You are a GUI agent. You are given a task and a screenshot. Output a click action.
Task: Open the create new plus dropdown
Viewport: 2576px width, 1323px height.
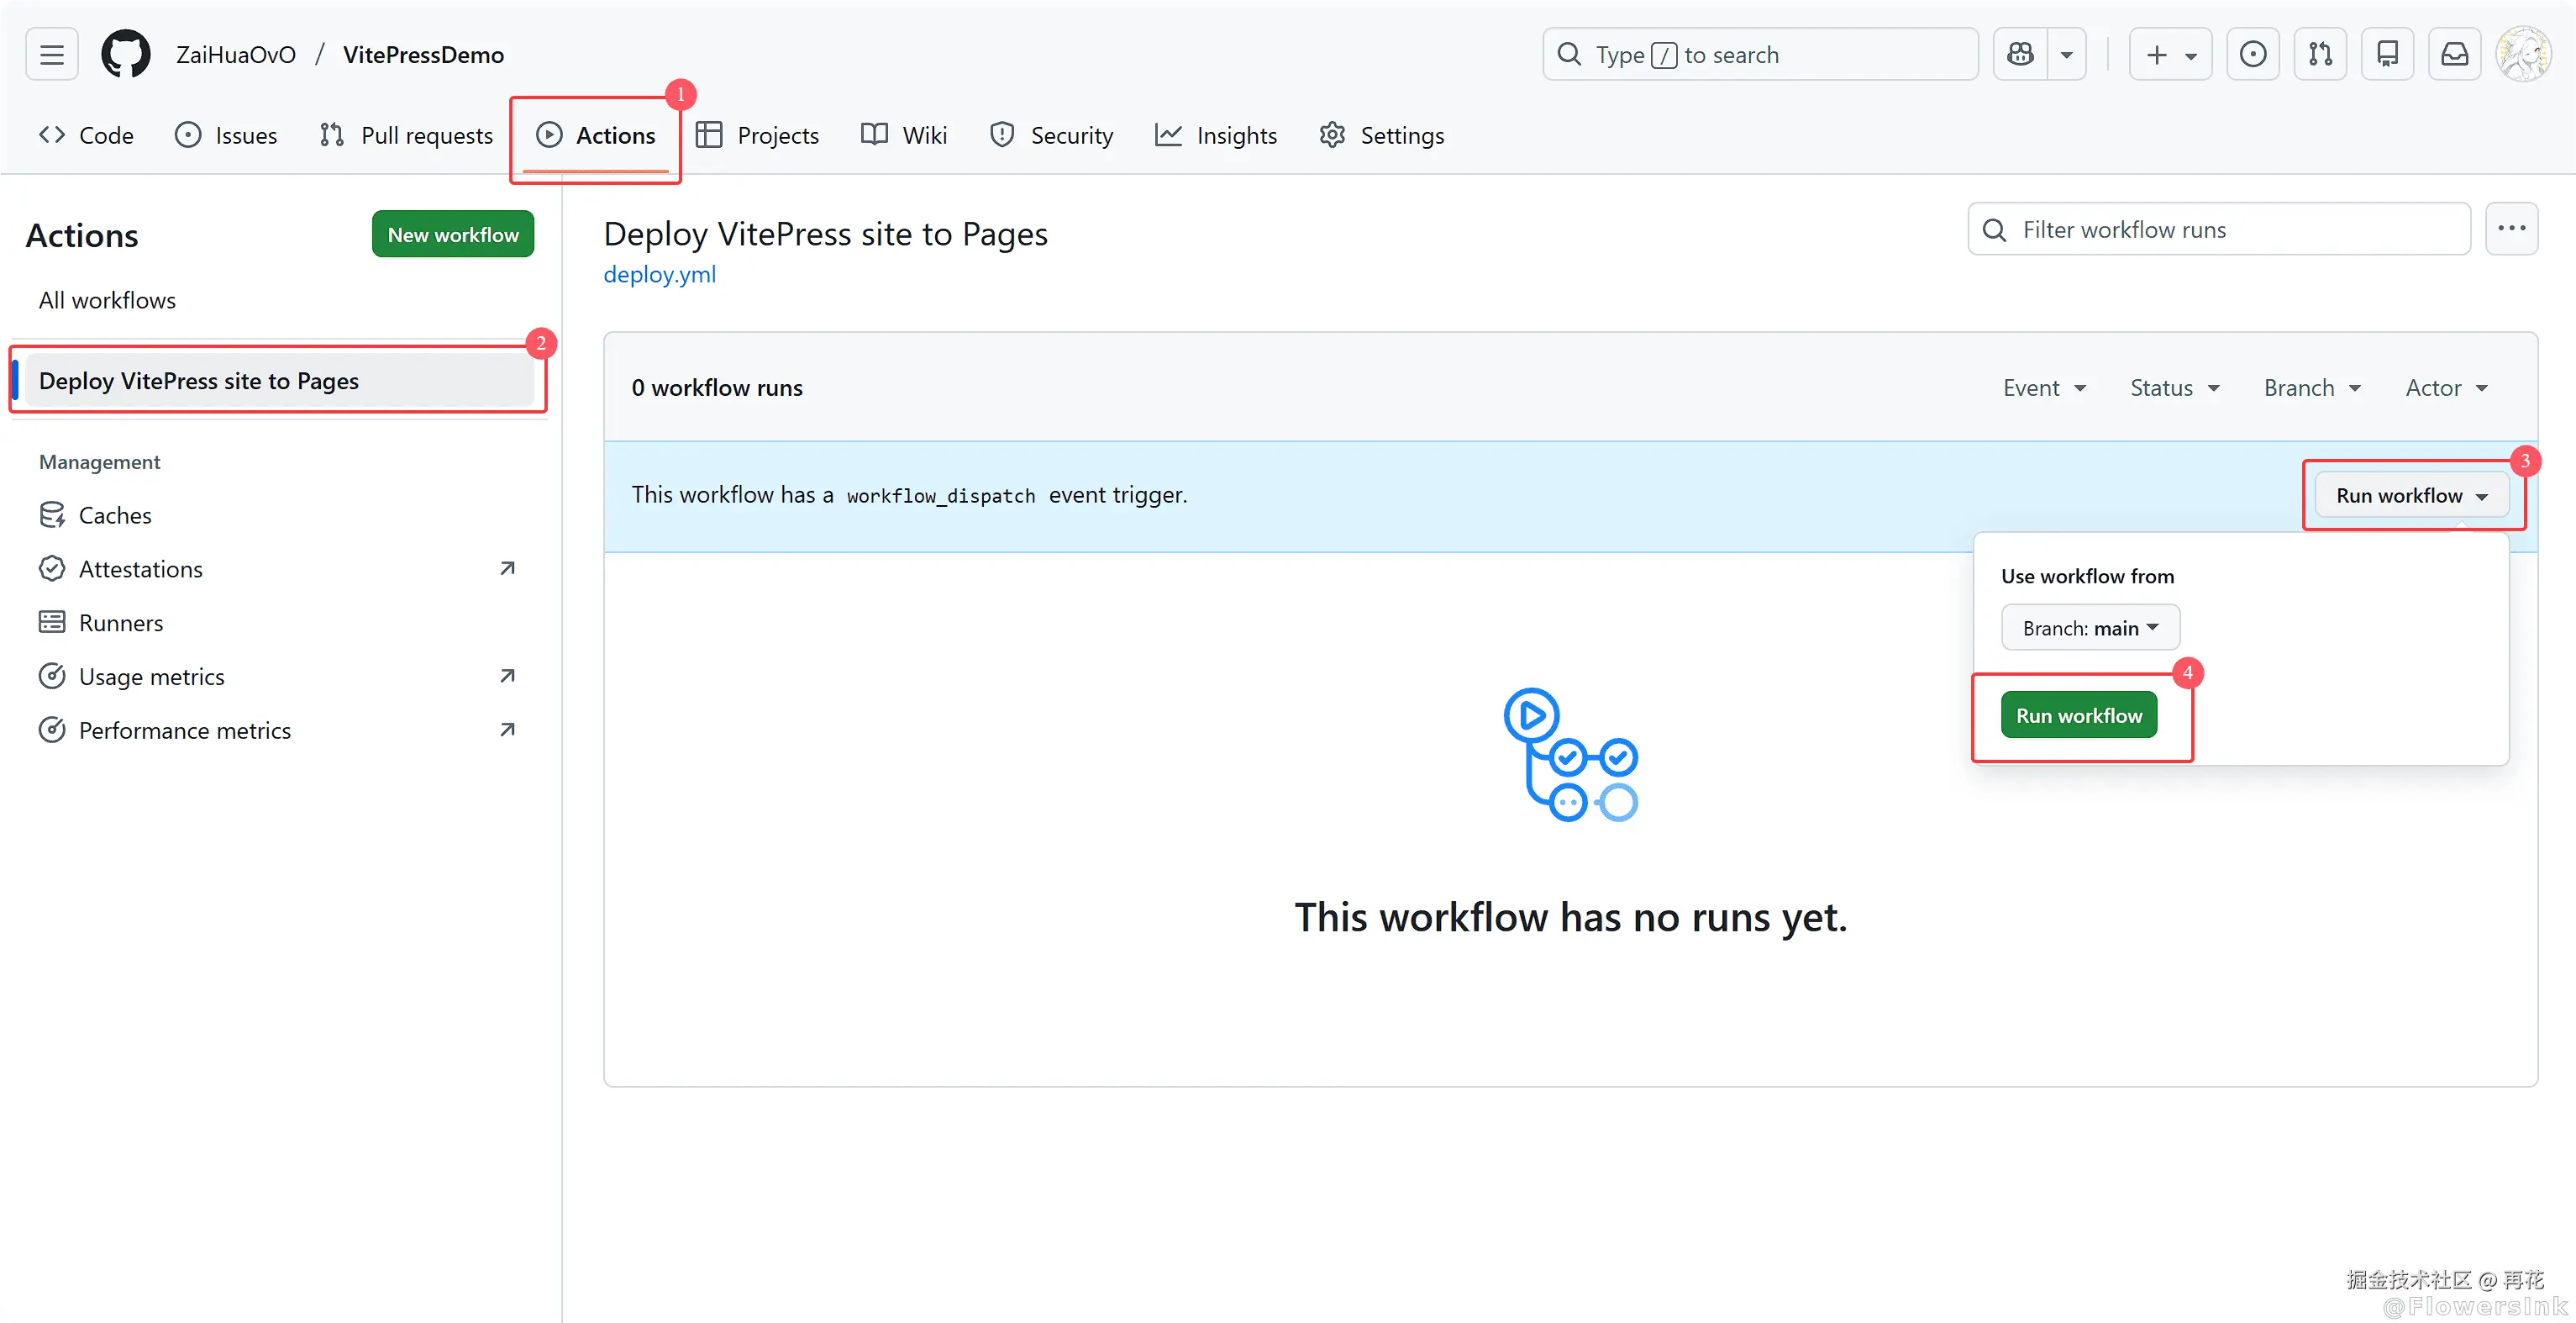click(2170, 54)
